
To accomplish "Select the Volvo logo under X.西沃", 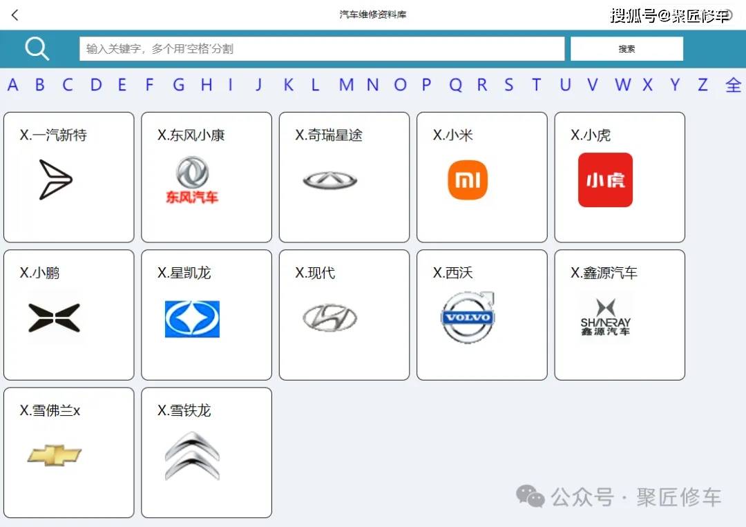I will [468, 317].
